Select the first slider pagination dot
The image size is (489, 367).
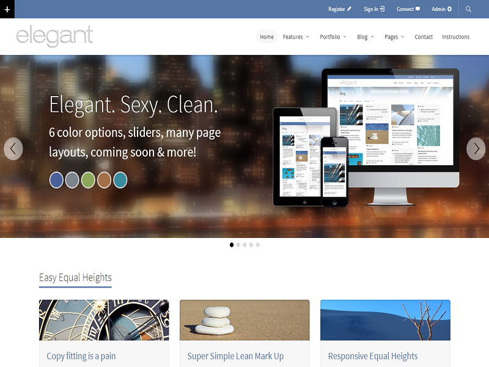pyautogui.click(x=232, y=245)
